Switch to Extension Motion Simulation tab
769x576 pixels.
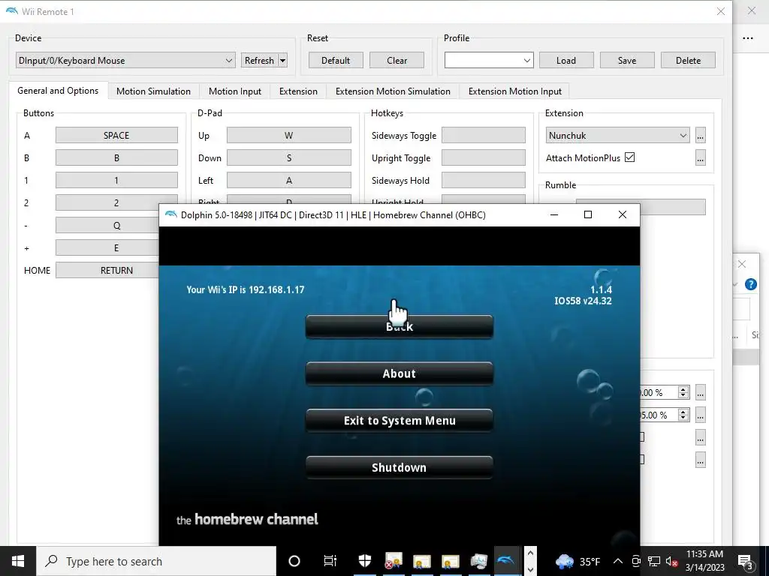(393, 91)
